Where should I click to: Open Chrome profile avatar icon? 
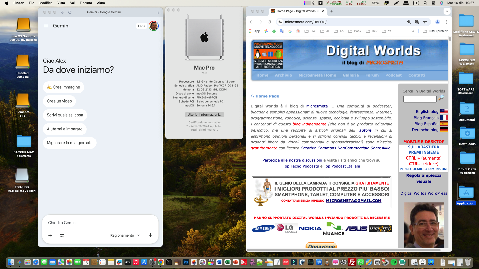click(x=437, y=22)
